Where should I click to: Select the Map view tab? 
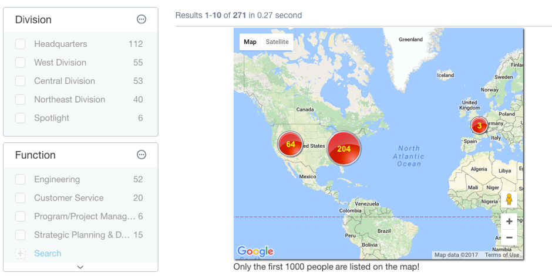[x=250, y=42]
